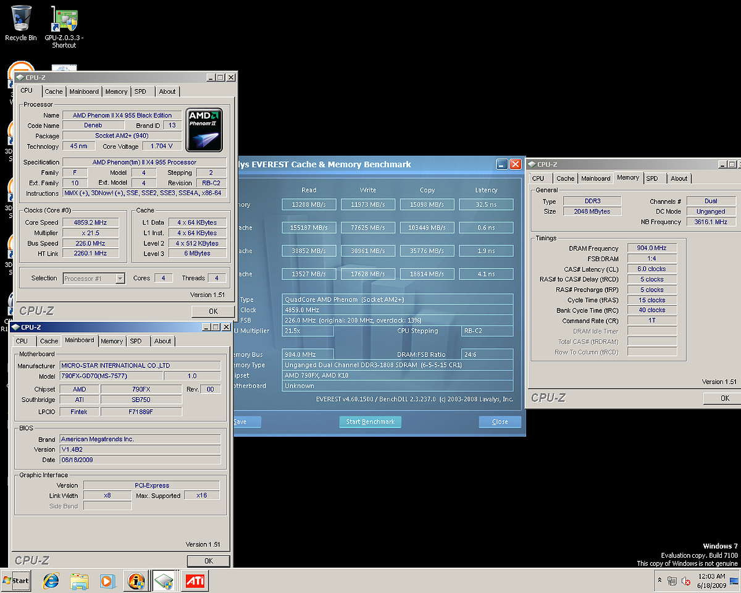This screenshot has height=593, width=741.
Task: Select SPD tab in CPU-Z processor window
Action: [141, 91]
